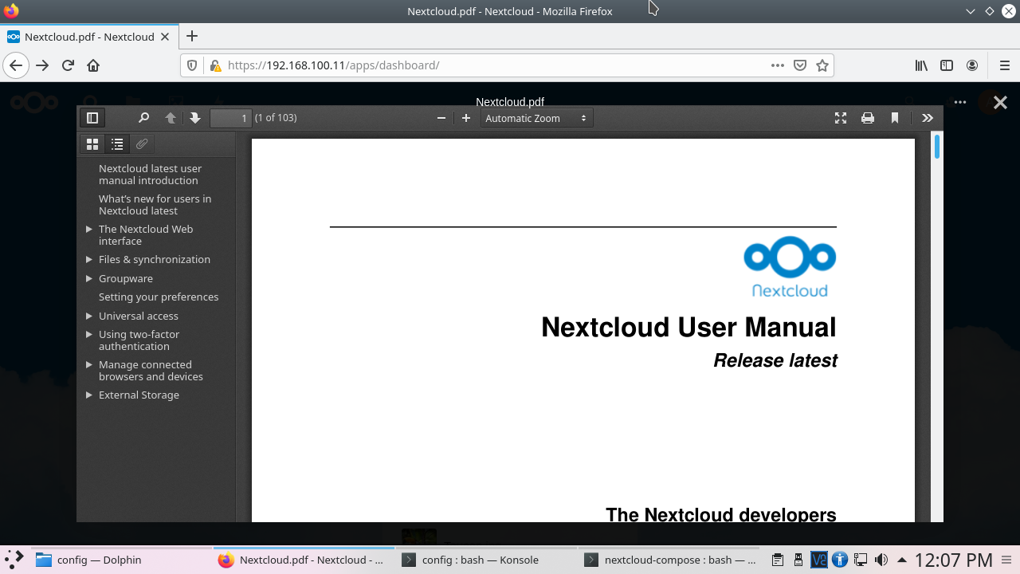Click the 12:07 PM clock

click(953, 560)
